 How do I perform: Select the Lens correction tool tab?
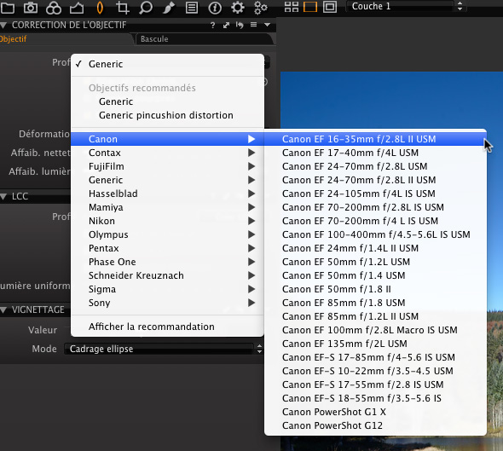coord(100,8)
